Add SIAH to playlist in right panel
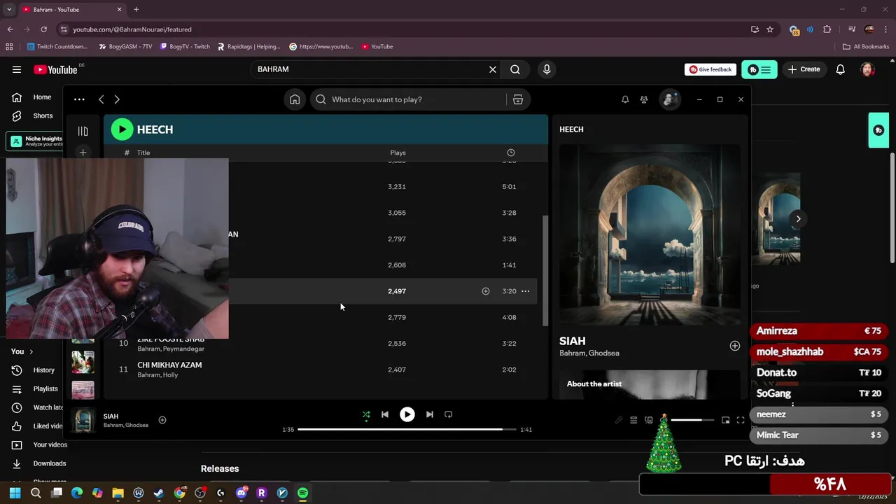896x504 pixels. pos(735,346)
